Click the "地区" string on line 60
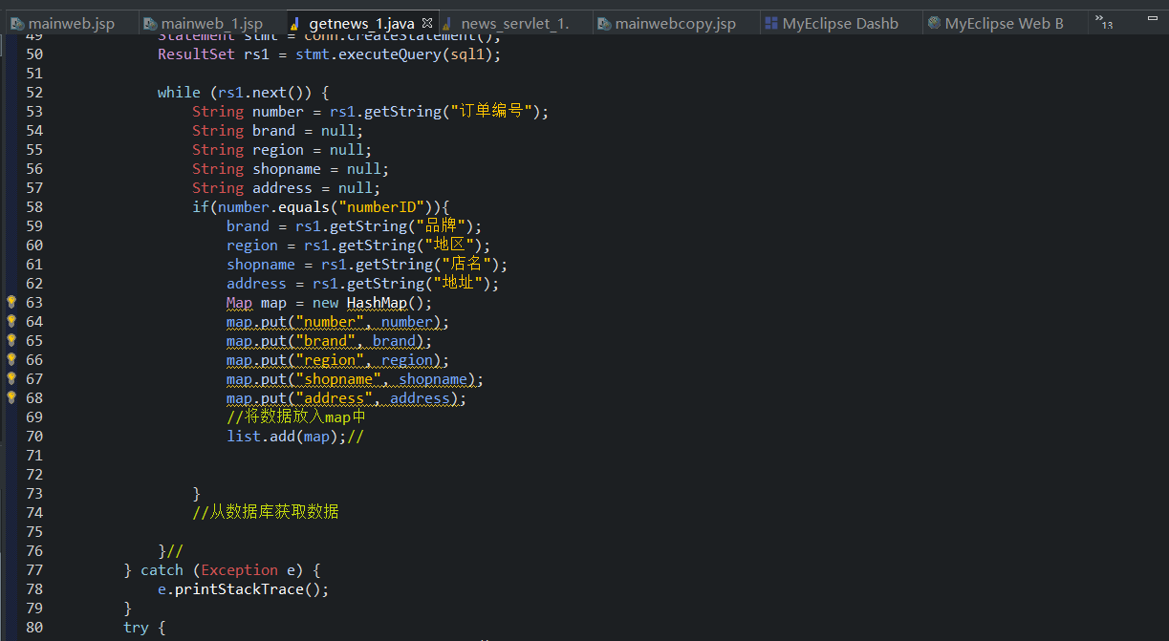Screen dimensions: 1169x641 pos(447,246)
